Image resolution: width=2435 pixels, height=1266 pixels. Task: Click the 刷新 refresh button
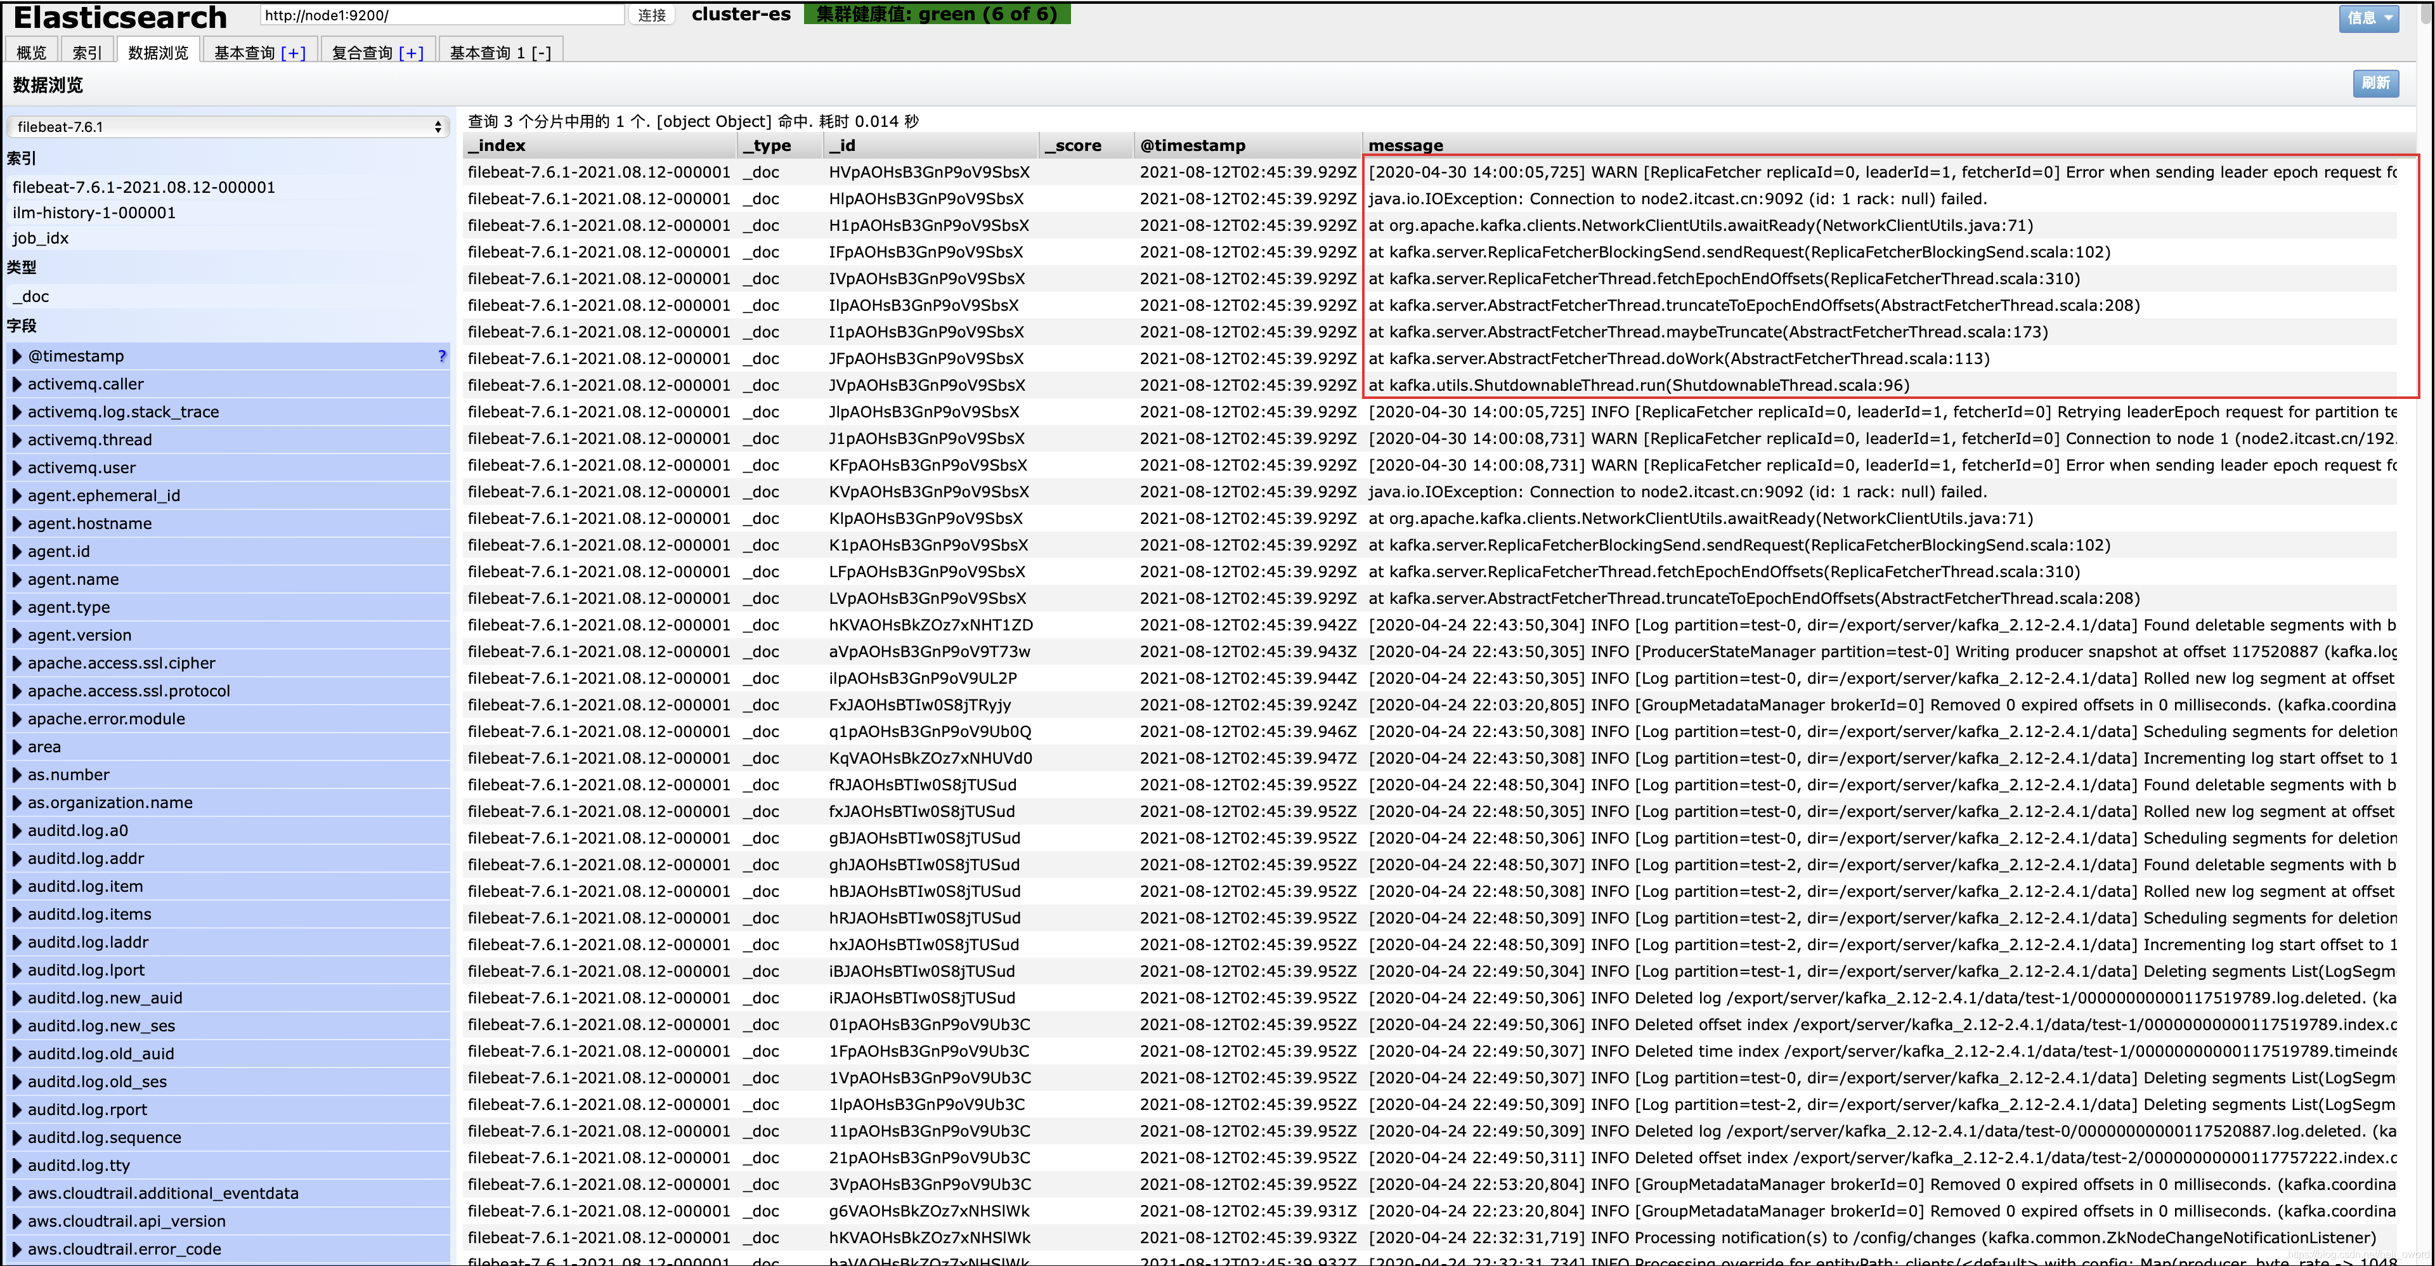coord(2375,83)
